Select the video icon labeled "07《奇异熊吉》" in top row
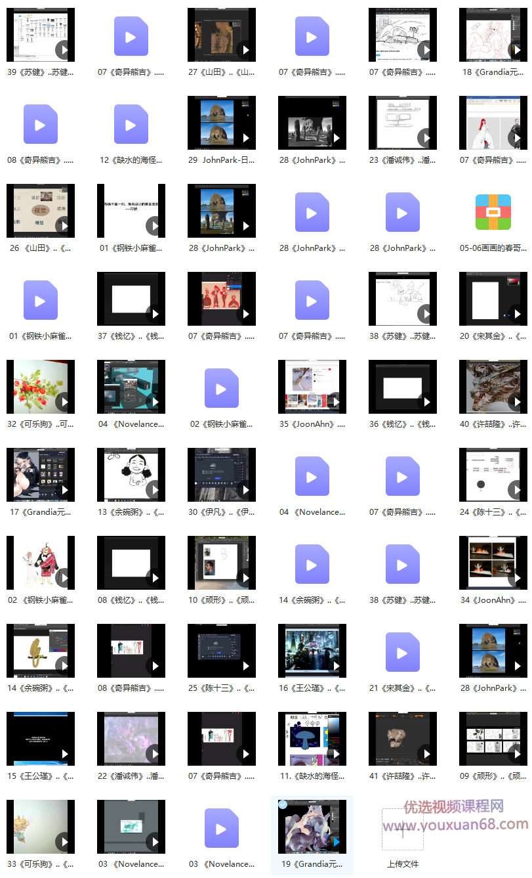532x878 pixels. click(131, 35)
